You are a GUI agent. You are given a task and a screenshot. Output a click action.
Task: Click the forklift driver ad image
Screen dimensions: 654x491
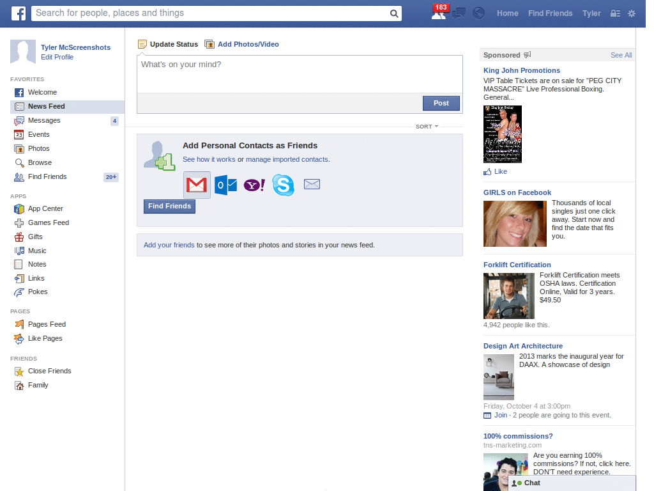pyautogui.click(x=509, y=296)
